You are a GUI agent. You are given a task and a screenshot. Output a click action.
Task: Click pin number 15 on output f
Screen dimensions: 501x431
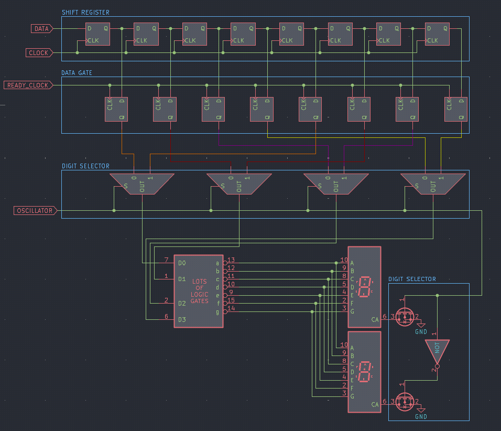pos(231,300)
